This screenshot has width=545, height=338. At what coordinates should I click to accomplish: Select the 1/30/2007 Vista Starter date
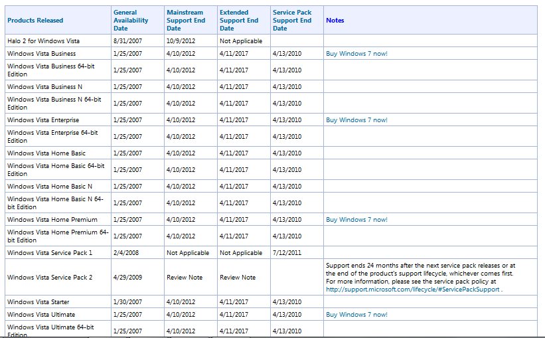(127, 302)
